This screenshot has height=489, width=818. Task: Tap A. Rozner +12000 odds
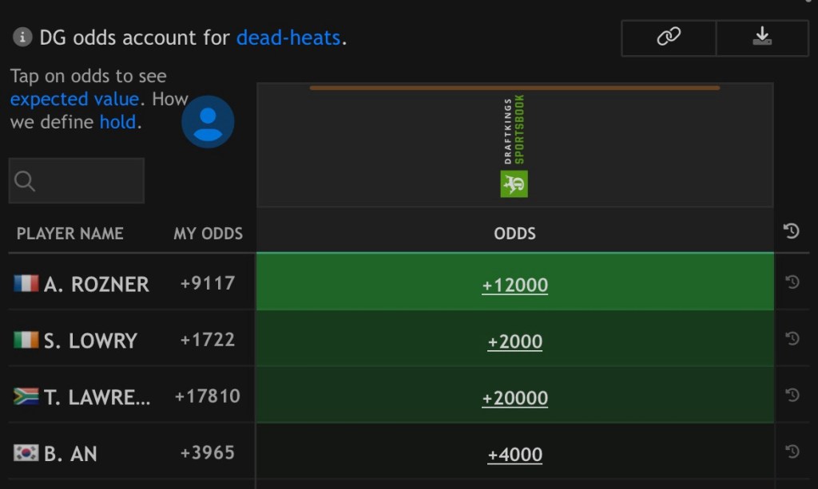point(514,286)
